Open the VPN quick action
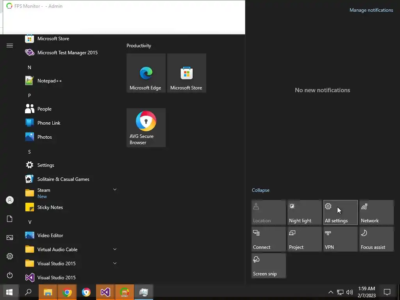 point(341,239)
